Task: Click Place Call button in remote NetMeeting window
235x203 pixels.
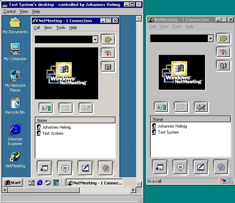Action: [x=108, y=40]
